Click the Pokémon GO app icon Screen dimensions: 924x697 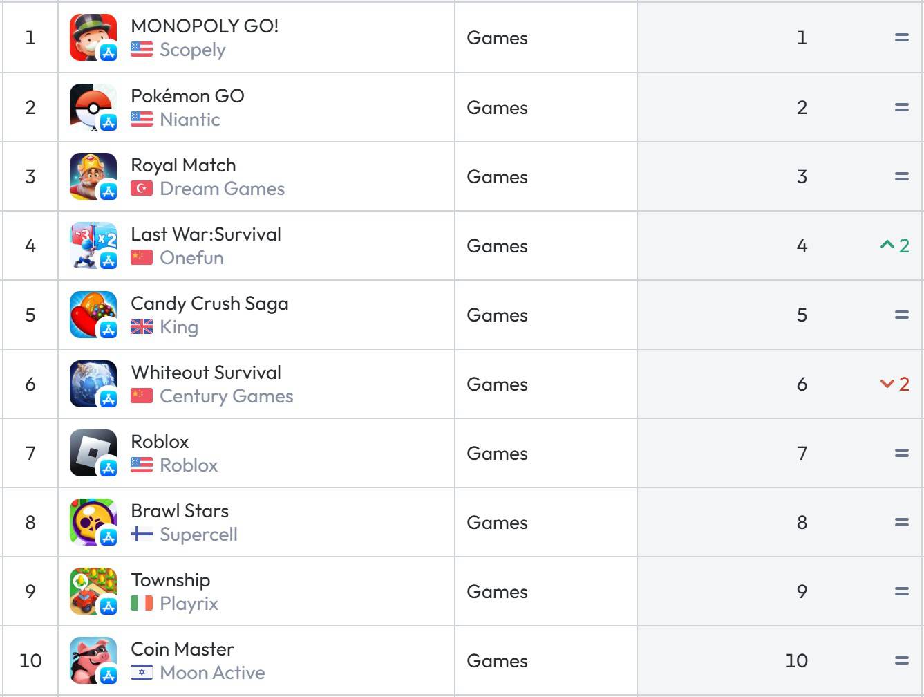pos(93,107)
